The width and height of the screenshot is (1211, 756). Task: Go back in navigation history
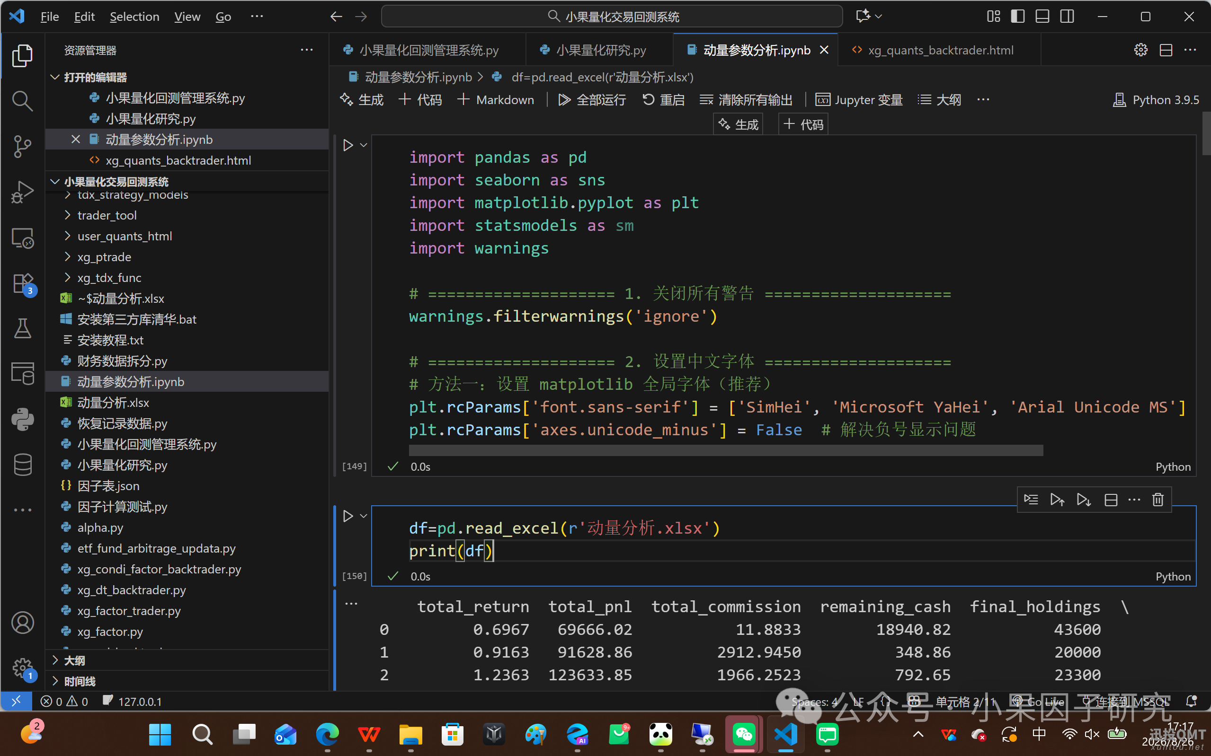pos(336,17)
